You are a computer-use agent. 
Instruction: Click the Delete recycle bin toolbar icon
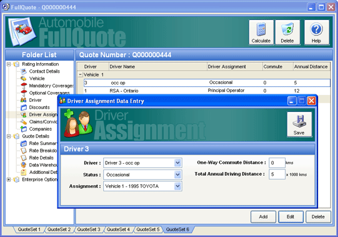287,32
